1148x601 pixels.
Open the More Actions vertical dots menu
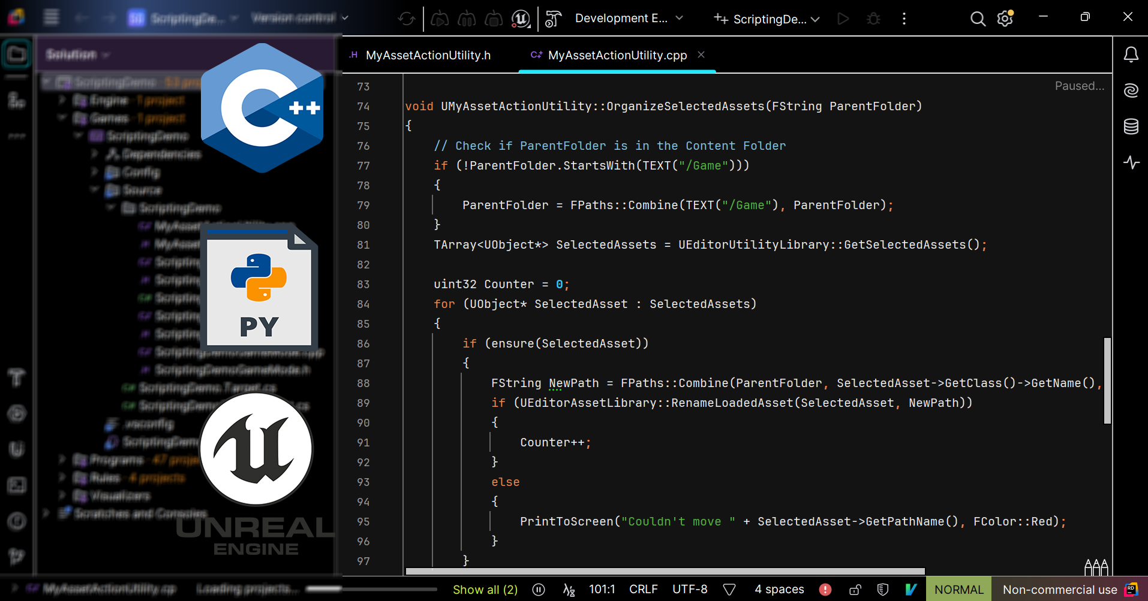tap(904, 19)
